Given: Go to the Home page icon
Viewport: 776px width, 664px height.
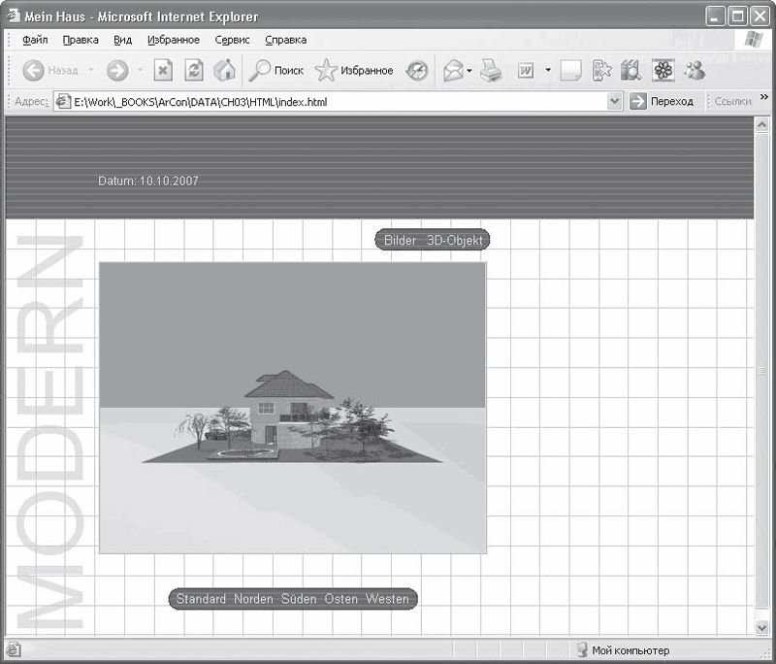Looking at the screenshot, I should pyautogui.click(x=224, y=71).
